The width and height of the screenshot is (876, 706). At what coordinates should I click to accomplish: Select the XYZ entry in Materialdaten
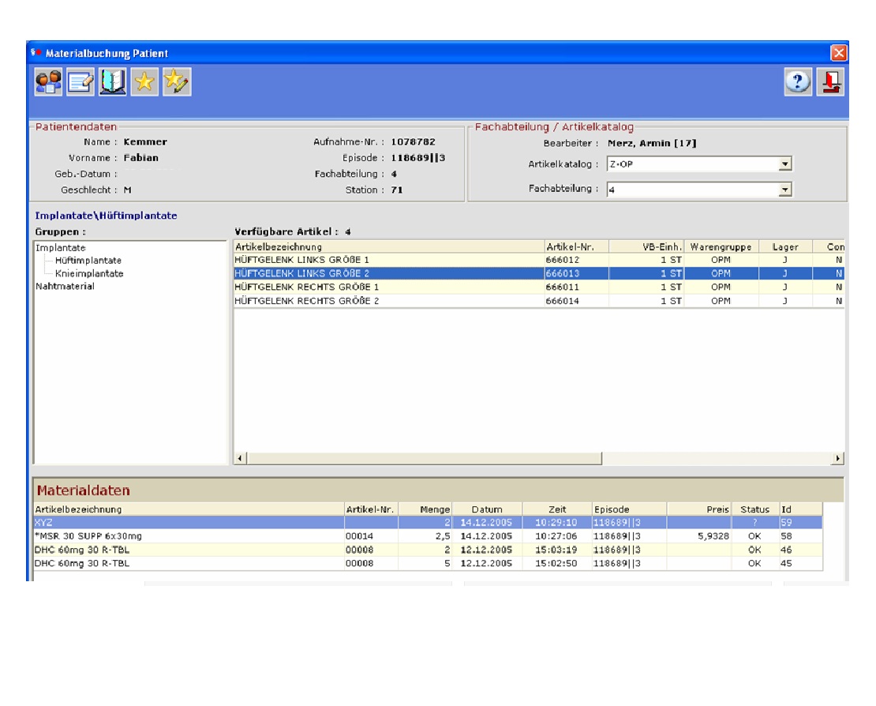(x=428, y=523)
